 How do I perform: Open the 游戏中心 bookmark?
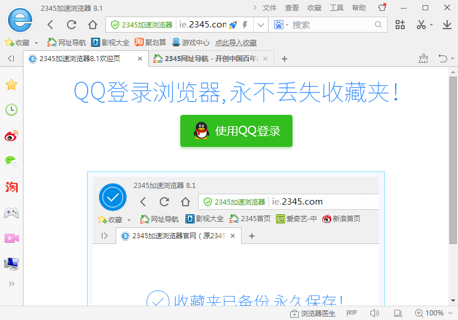[x=191, y=42]
